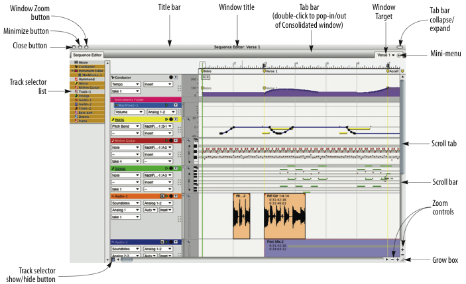Toggle play enable on Audio-2 track
The width and height of the screenshot is (466, 284).
[166, 242]
